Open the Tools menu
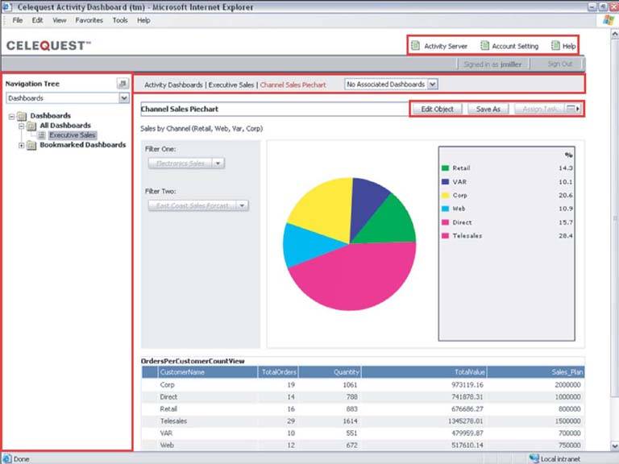The width and height of the screenshot is (619, 464). (120, 20)
